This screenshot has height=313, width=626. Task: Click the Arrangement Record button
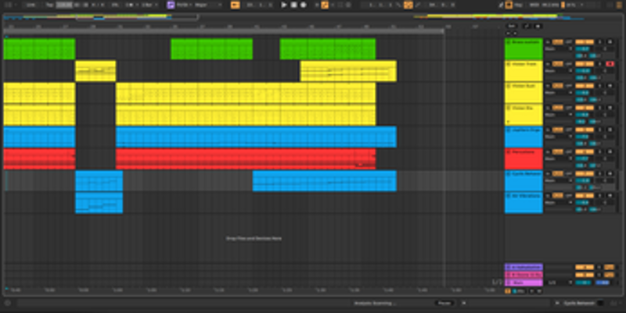(x=303, y=5)
